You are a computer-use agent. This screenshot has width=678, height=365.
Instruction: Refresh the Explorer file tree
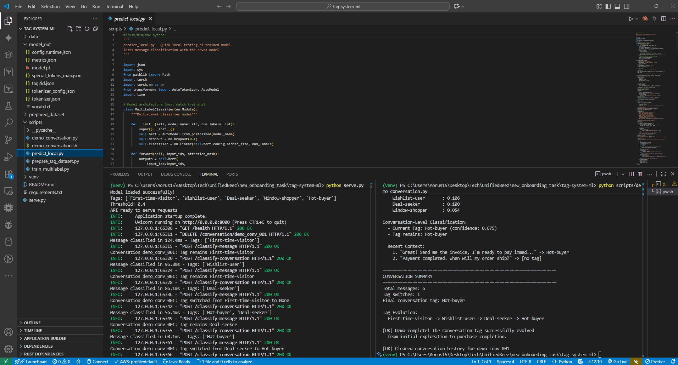pyautogui.click(x=87, y=29)
